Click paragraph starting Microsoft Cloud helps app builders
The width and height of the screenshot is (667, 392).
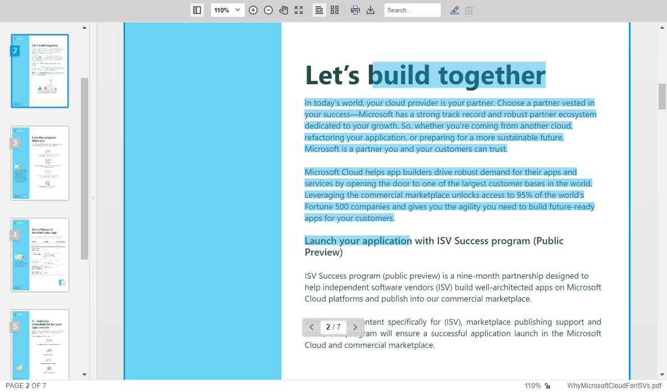click(x=450, y=195)
